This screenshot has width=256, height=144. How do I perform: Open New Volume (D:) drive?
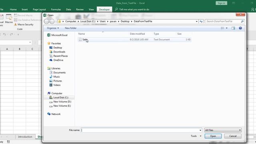click(x=60, y=102)
